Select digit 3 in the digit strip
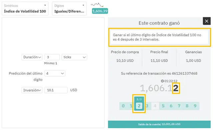This screenshot has width=213, height=130. coord(147,106)
